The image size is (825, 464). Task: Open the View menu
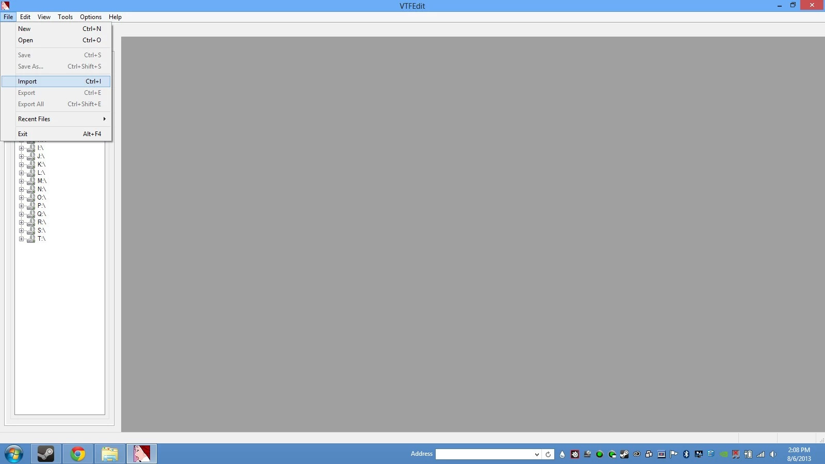(x=44, y=17)
